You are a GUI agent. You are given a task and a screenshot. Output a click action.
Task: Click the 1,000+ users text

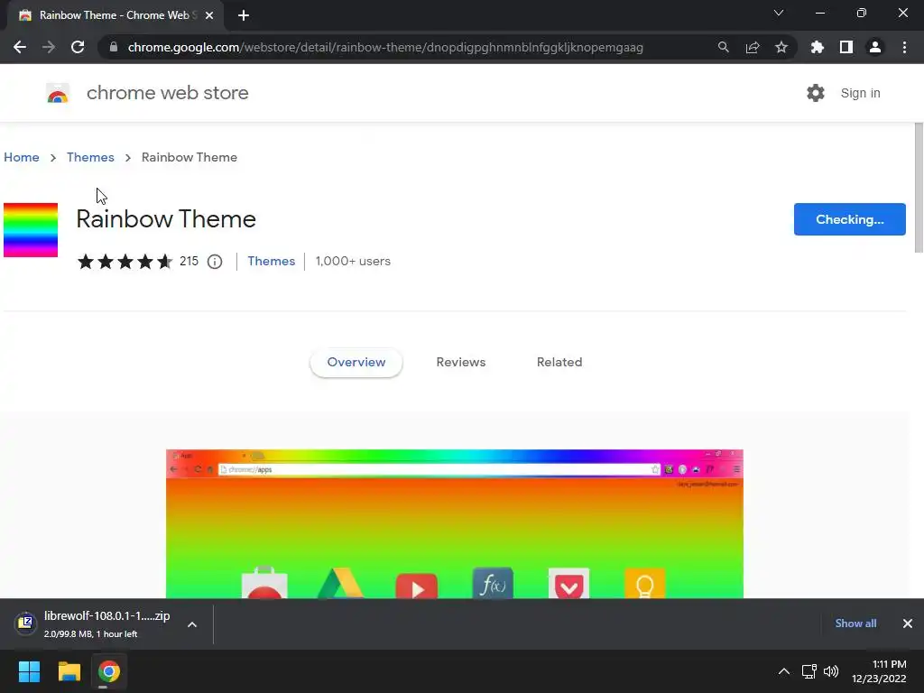[x=353, y=261]
